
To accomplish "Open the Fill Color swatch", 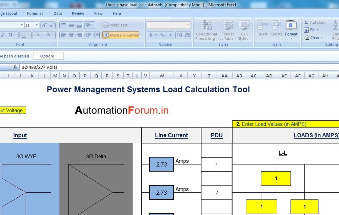I will pyautogui.click(x=37, y=35).
